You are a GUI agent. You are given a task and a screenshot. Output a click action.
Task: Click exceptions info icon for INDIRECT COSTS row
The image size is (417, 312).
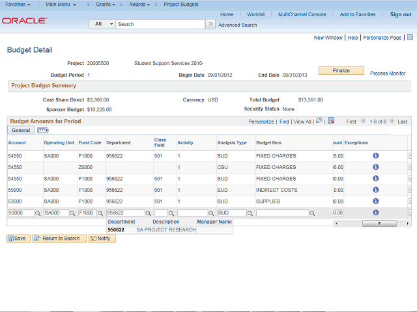[x=376, y=190]
